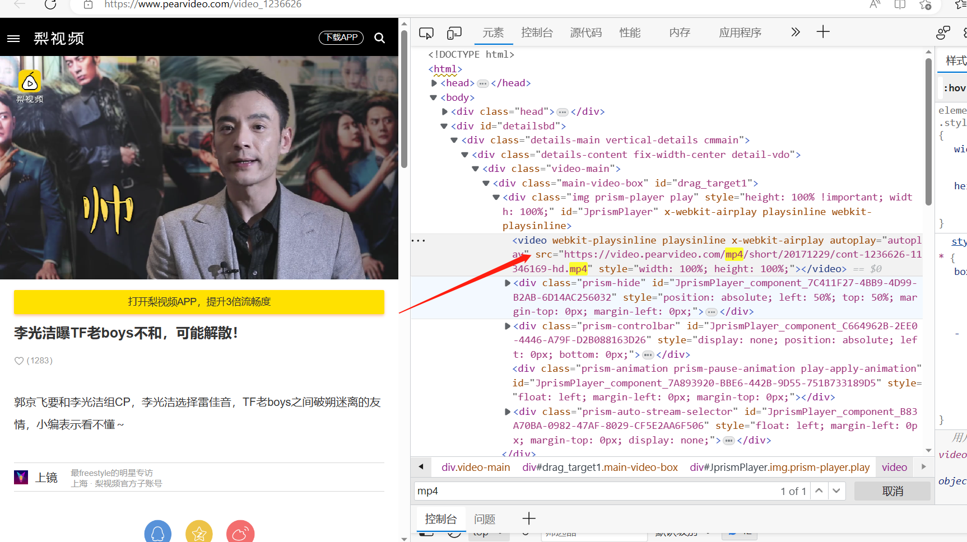The height and width of the screenshot is (542, 967).
Task: Expand the prism-auto-stream-selector div node
Action: pos(508,412)
